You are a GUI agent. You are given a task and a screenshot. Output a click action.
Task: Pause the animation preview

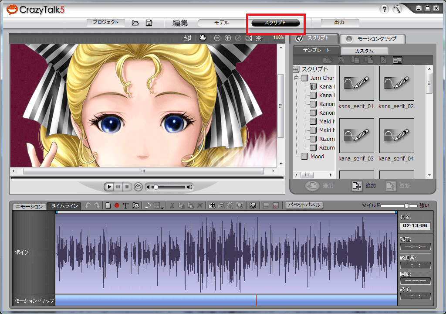point(118,187)
